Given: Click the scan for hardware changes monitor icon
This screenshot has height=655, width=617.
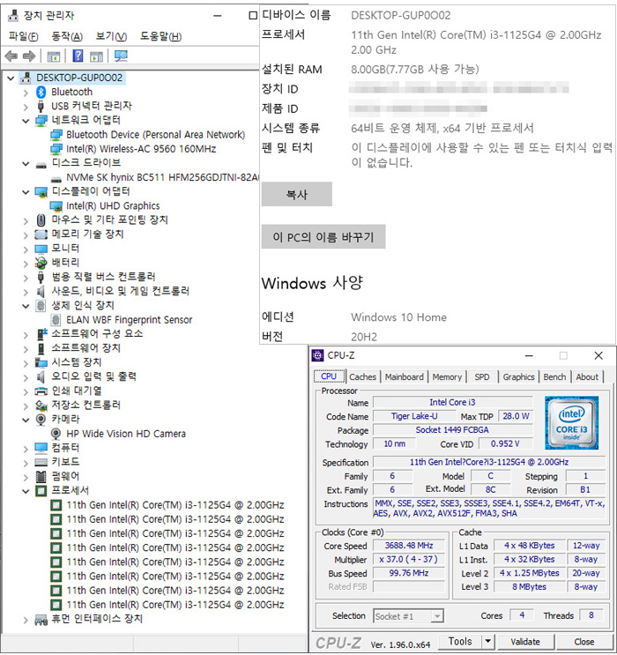Looking at the screenshot, I should tap(121, 56).
